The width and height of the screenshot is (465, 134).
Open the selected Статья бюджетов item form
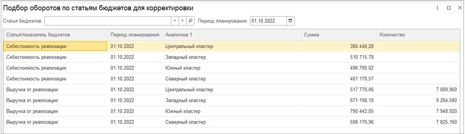click(191, 21)
